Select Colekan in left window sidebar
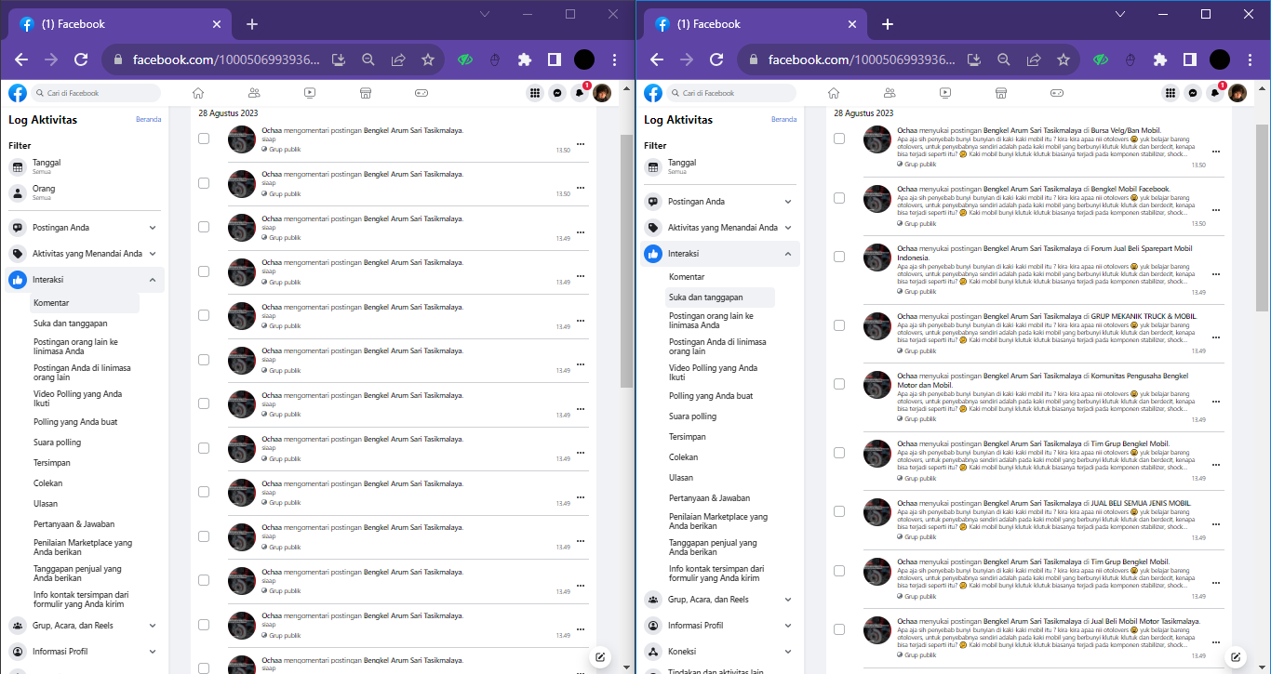This screenshot has height=674, width=1271. pyautogui.click(x=48, y=483)
